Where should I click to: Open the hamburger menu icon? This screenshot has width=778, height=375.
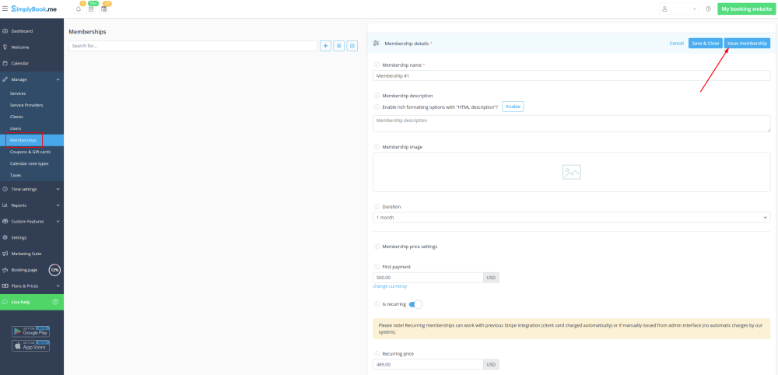coord(5,9)
